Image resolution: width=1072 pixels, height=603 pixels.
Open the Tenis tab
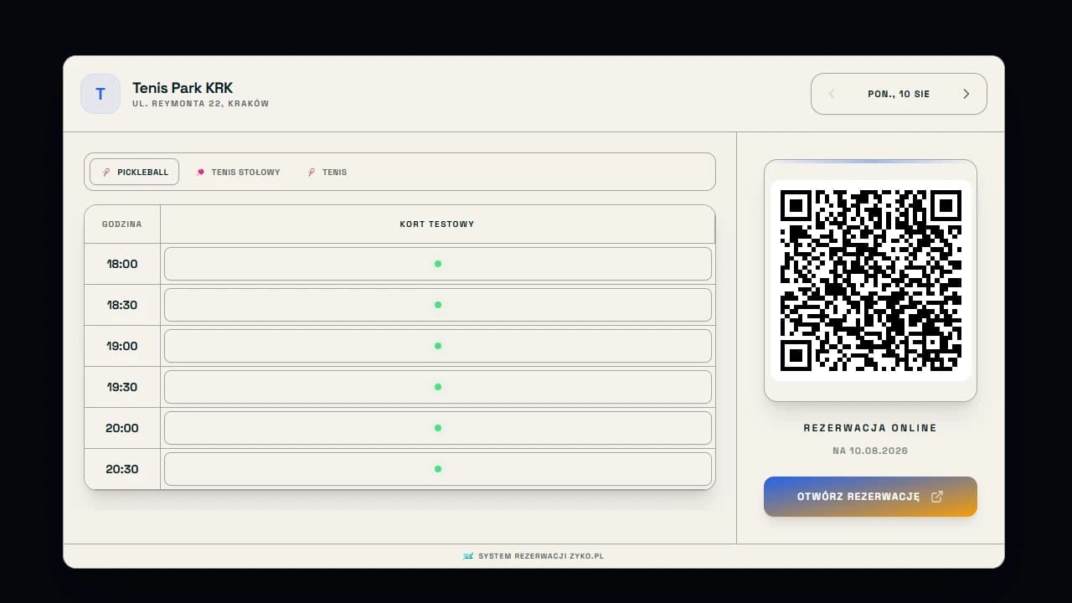(327, 172)
